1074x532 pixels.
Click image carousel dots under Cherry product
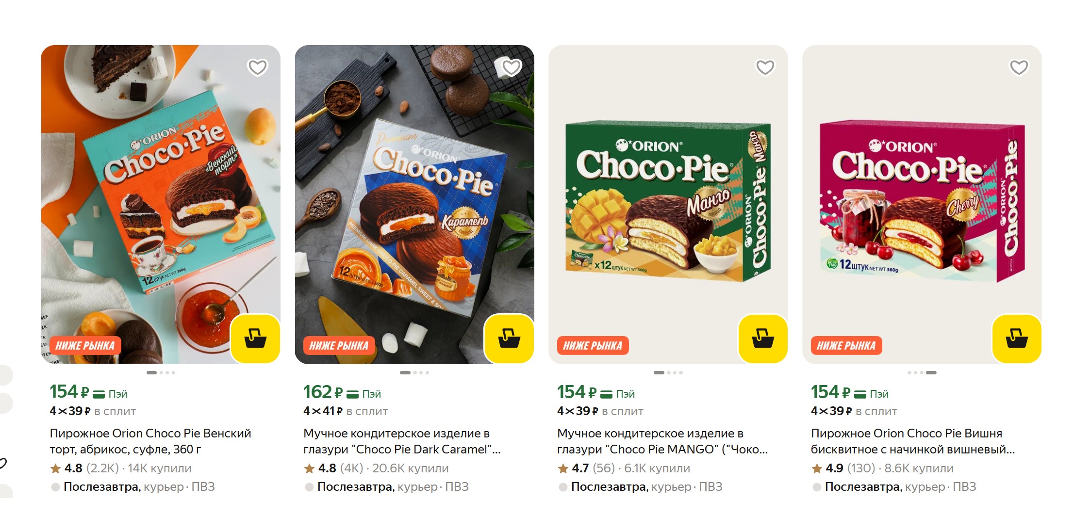[922, 372]
